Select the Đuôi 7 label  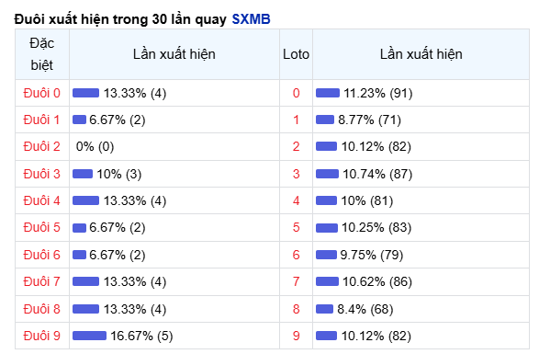pyautogui.click(x=41, y=281)
